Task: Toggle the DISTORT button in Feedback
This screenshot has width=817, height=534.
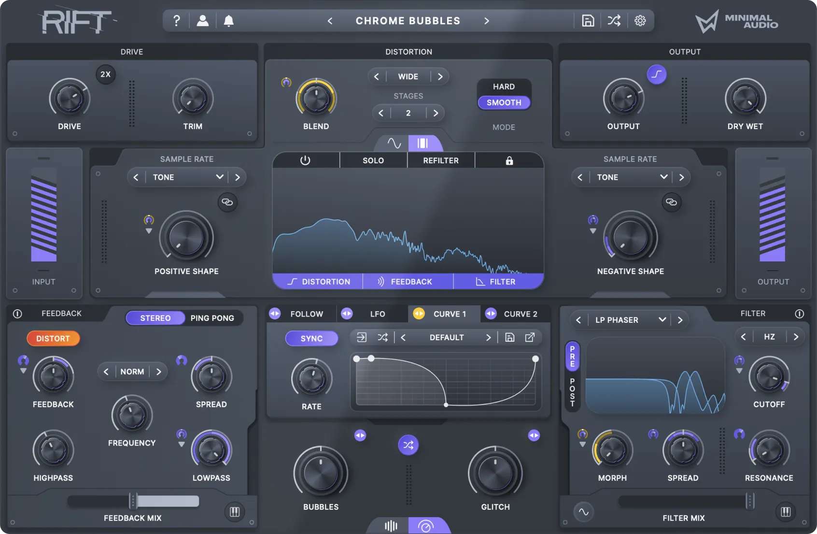Action: 53,339
